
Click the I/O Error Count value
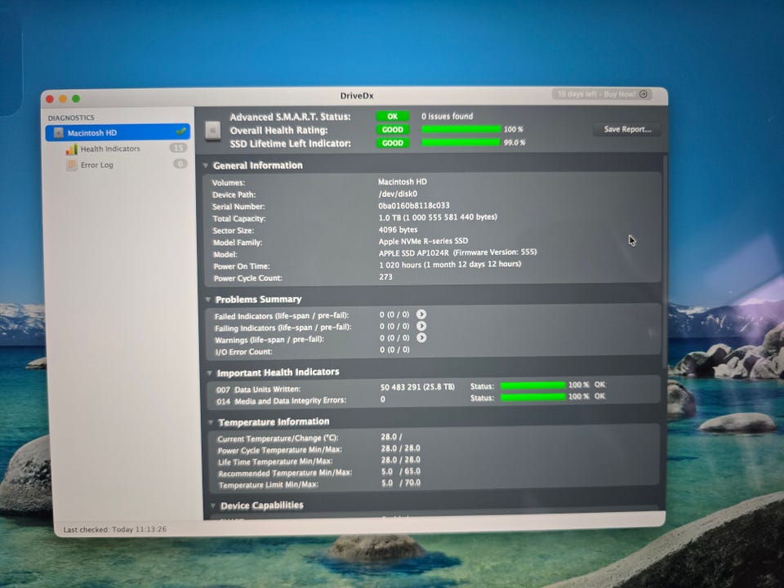394,350
